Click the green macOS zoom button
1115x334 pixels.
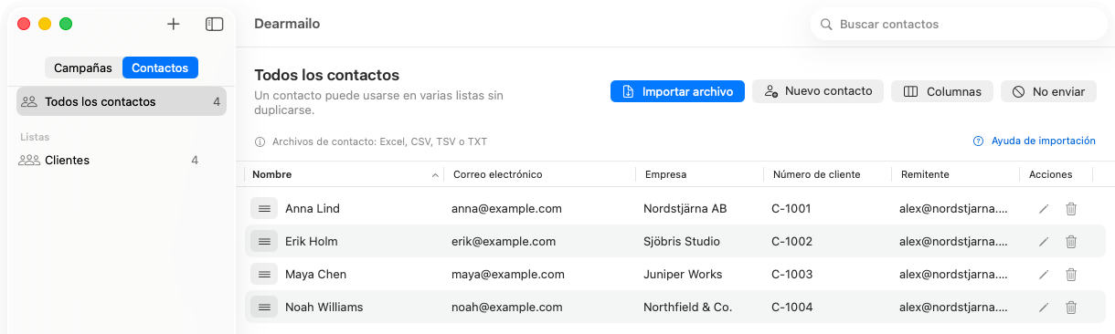[66, 24]
